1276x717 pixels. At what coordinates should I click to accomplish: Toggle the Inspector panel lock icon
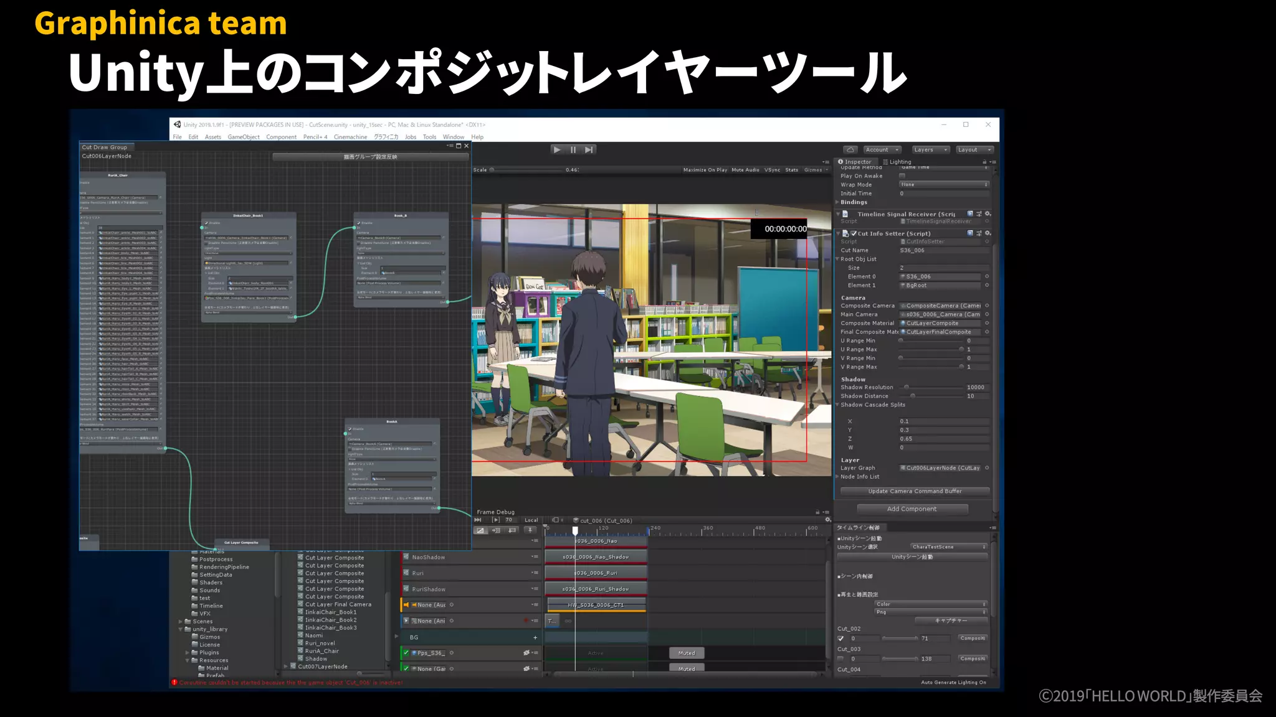(x=984, y=162)
